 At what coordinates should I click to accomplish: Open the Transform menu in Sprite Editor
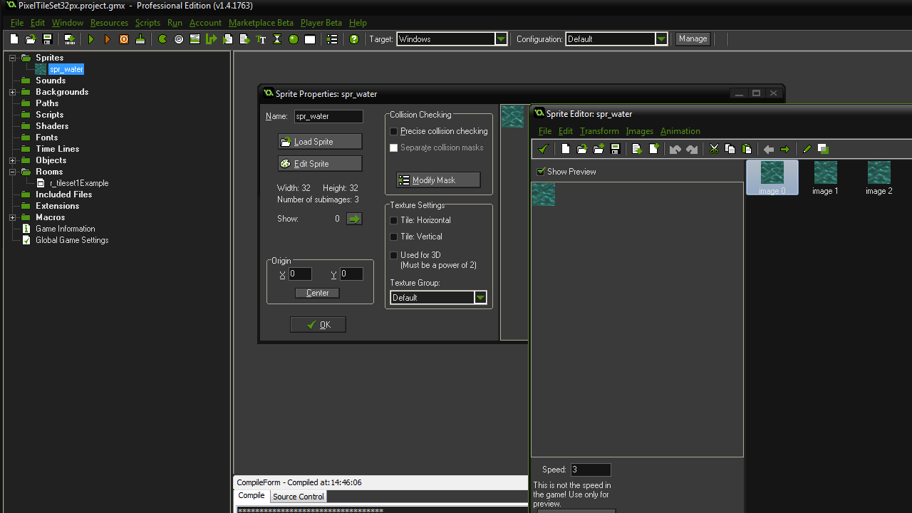click(x=598, y=131)
